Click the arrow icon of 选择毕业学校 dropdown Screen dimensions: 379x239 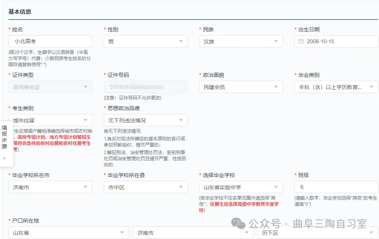(x=276, y=187)
